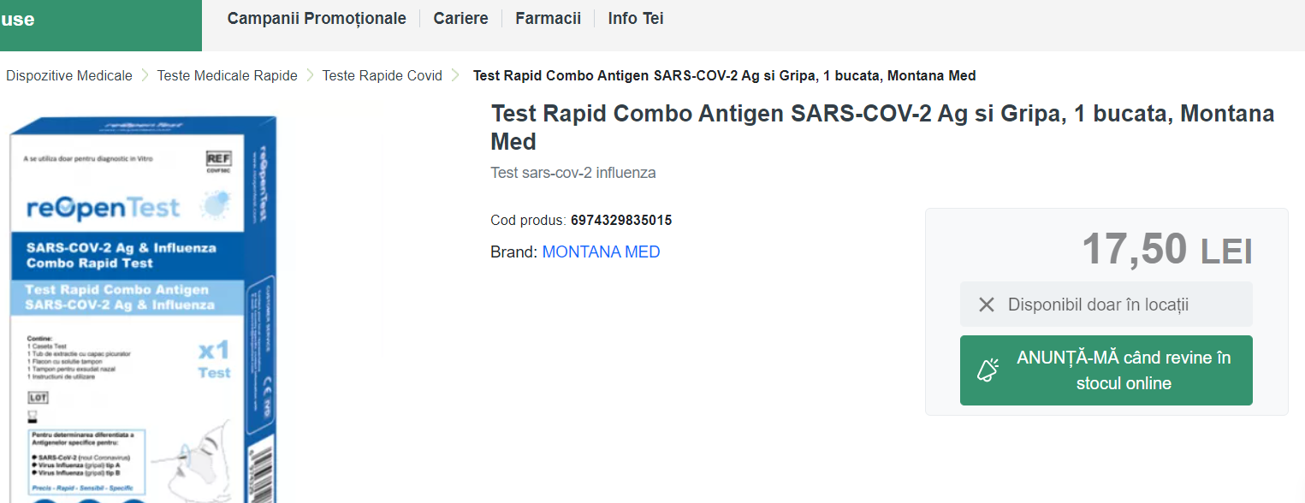
Task: Select the Info Tei menu item
Action: click(635, 17)
